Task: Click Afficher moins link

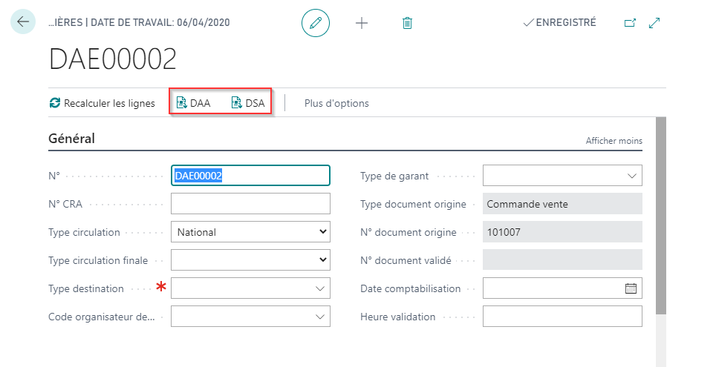Action: click(x=614, y=141)
